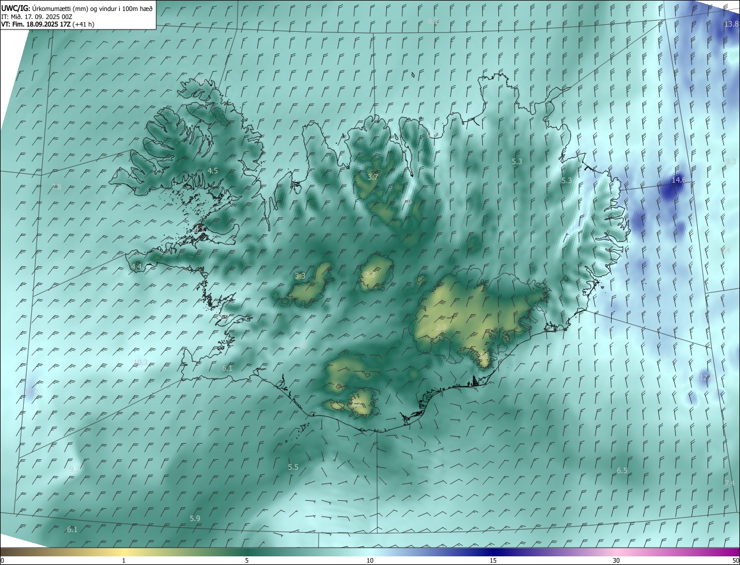Click the 5.9 value near the bottom edge
This screenshot has width=740, height=565.
pyautogui.click(x=195, y=519)
